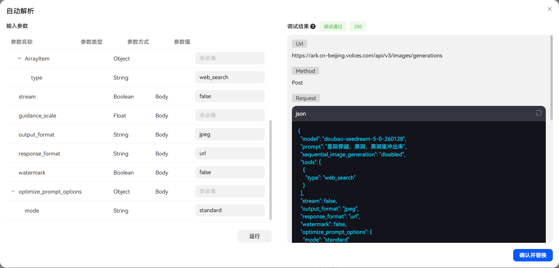Click the "model" line in json
559x268 pixels.
(x=353, y=139)
